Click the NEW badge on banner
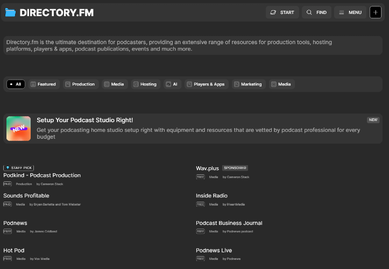 [x=373, y=120]
